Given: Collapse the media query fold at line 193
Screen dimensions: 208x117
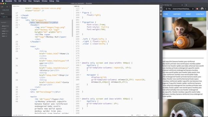Looking at the screenshot, I should (80, 99).
